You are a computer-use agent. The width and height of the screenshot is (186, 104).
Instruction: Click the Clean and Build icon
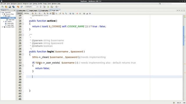pyautogui.click(x=44, y=7)
